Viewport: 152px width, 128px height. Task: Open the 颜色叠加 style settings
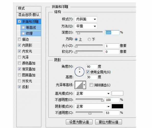pyautogui.click(x=29, y=63)
